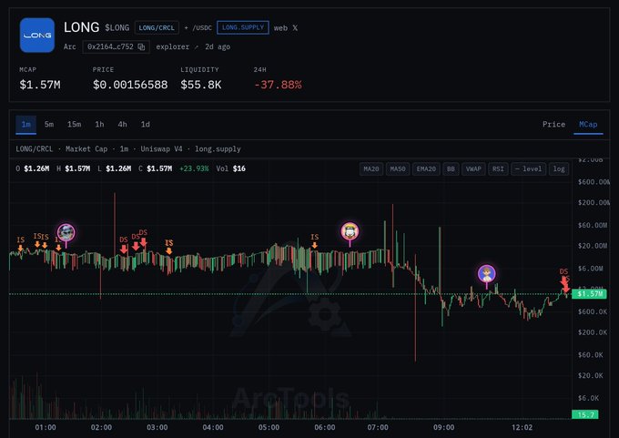The width and height of the screenshot is (619, 438).
Task: Open the web link
Action: click(x=280, y=28)
